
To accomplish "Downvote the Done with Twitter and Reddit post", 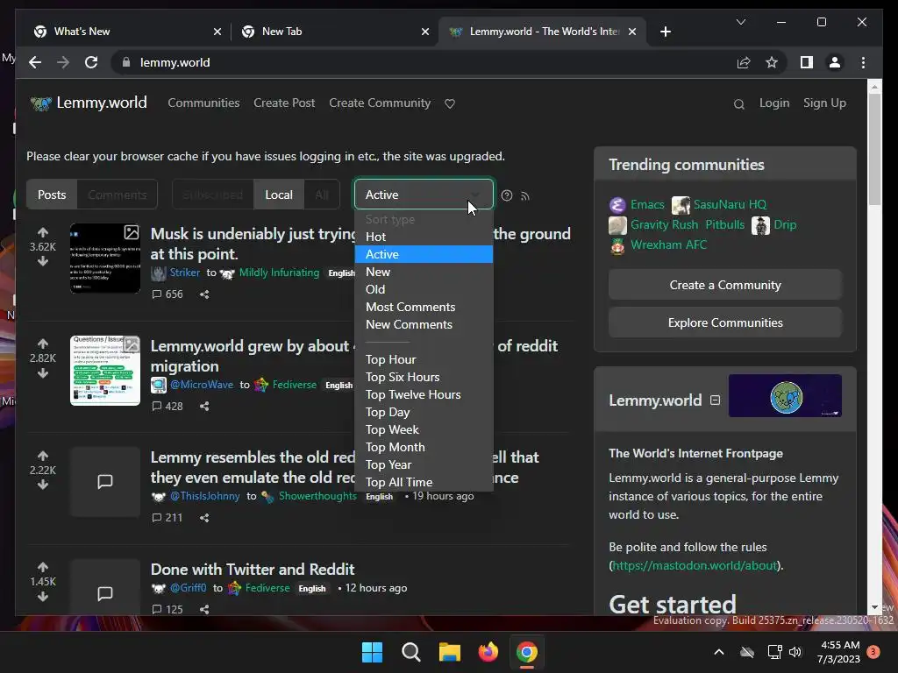I will [x=43, y=596].
